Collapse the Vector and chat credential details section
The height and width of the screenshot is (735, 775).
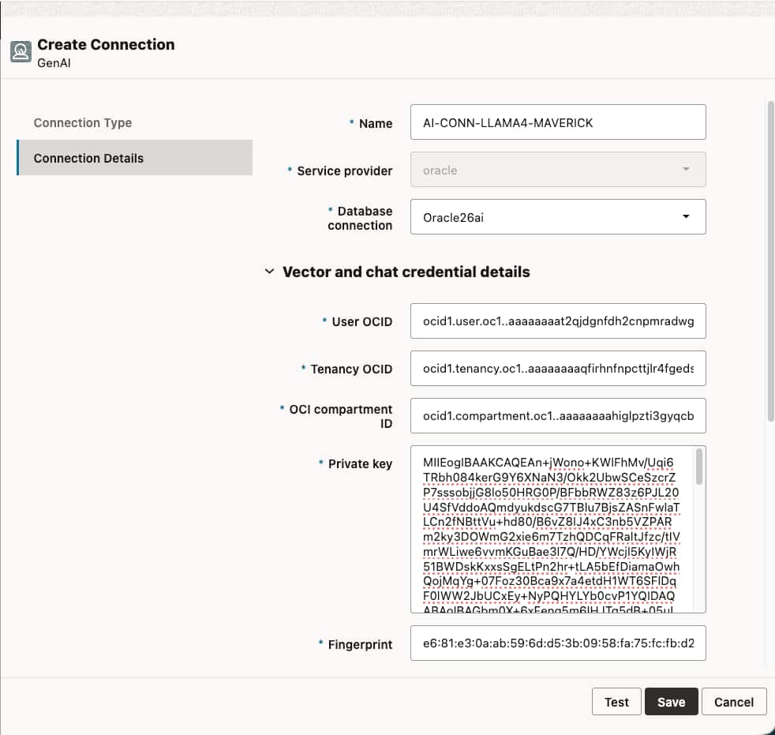270,271
